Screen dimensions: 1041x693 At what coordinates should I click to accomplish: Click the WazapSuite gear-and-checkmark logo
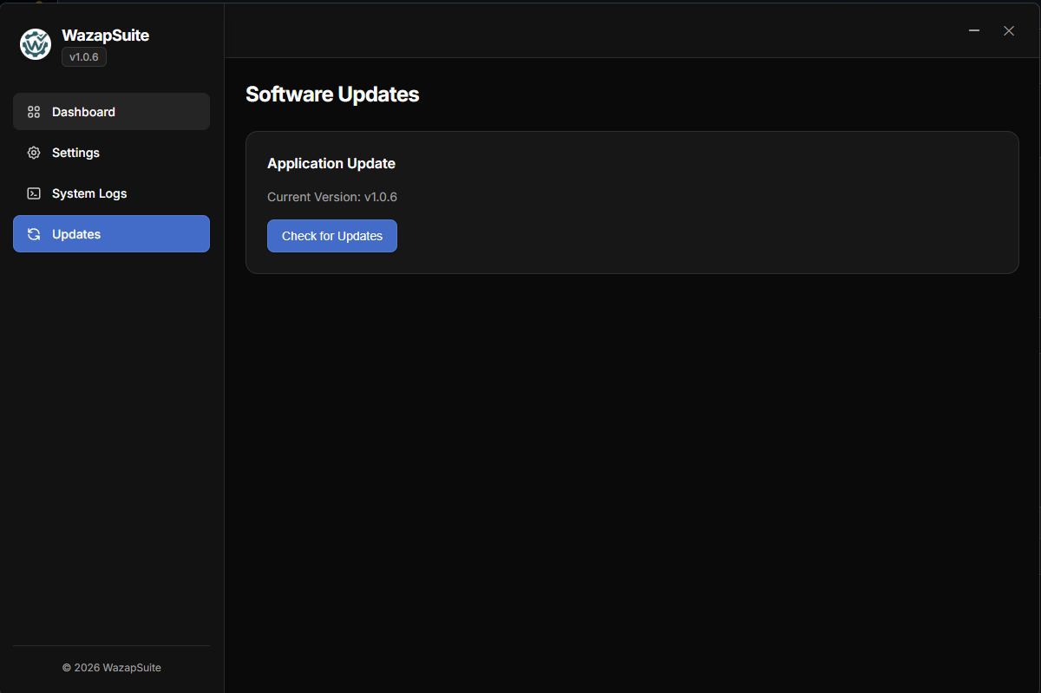tap(35, 44)
